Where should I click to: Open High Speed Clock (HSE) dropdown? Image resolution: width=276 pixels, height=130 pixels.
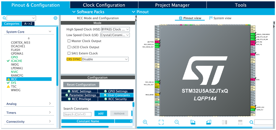115,29
